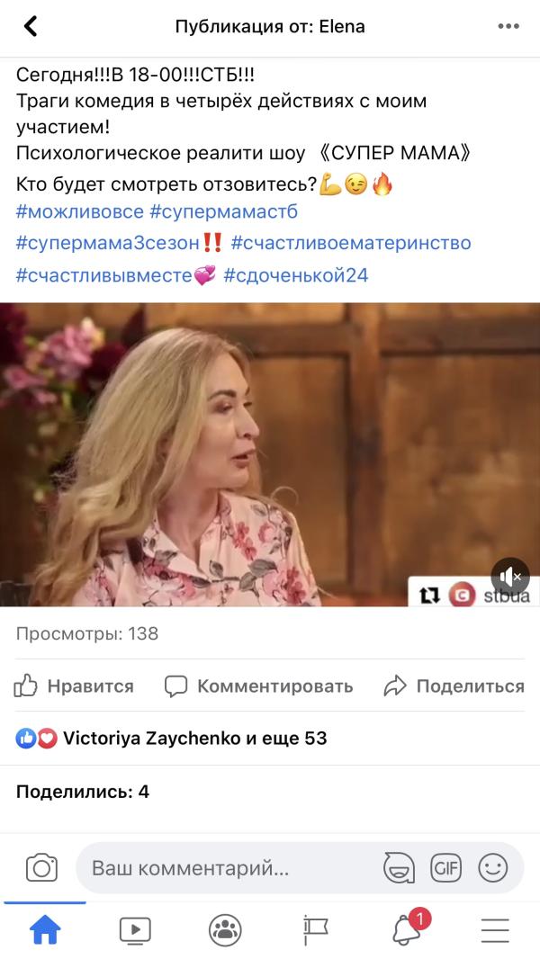Open notifications bell with badge
This screenshot has width=540, height=959.
[409, 928]
